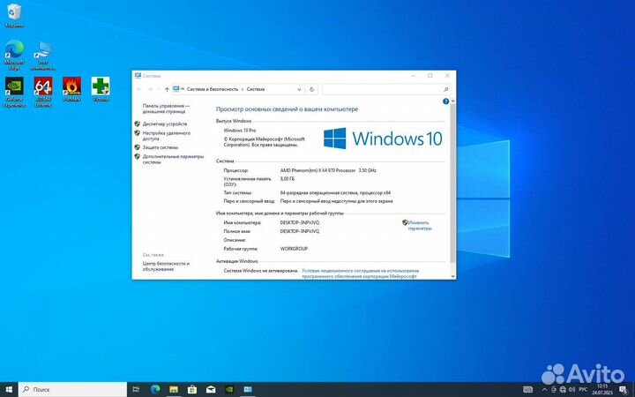The image size is (635, 397).
Task: Open Microsoft Store from the taskbar
Action: [192, 389]
